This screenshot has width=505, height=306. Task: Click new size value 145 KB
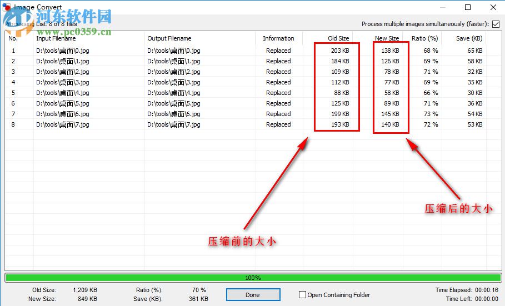(391, 114)
